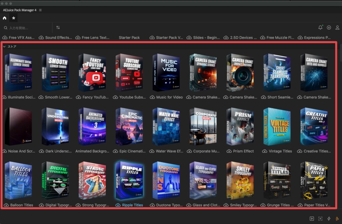Click the lightning bolt icon
The image size is (342, 224).
pos(329,219)
